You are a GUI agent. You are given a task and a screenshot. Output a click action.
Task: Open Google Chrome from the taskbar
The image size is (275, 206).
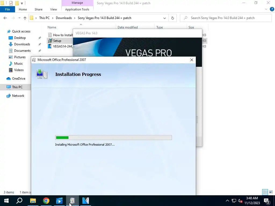pyautogui.click(x=46, y=201)
